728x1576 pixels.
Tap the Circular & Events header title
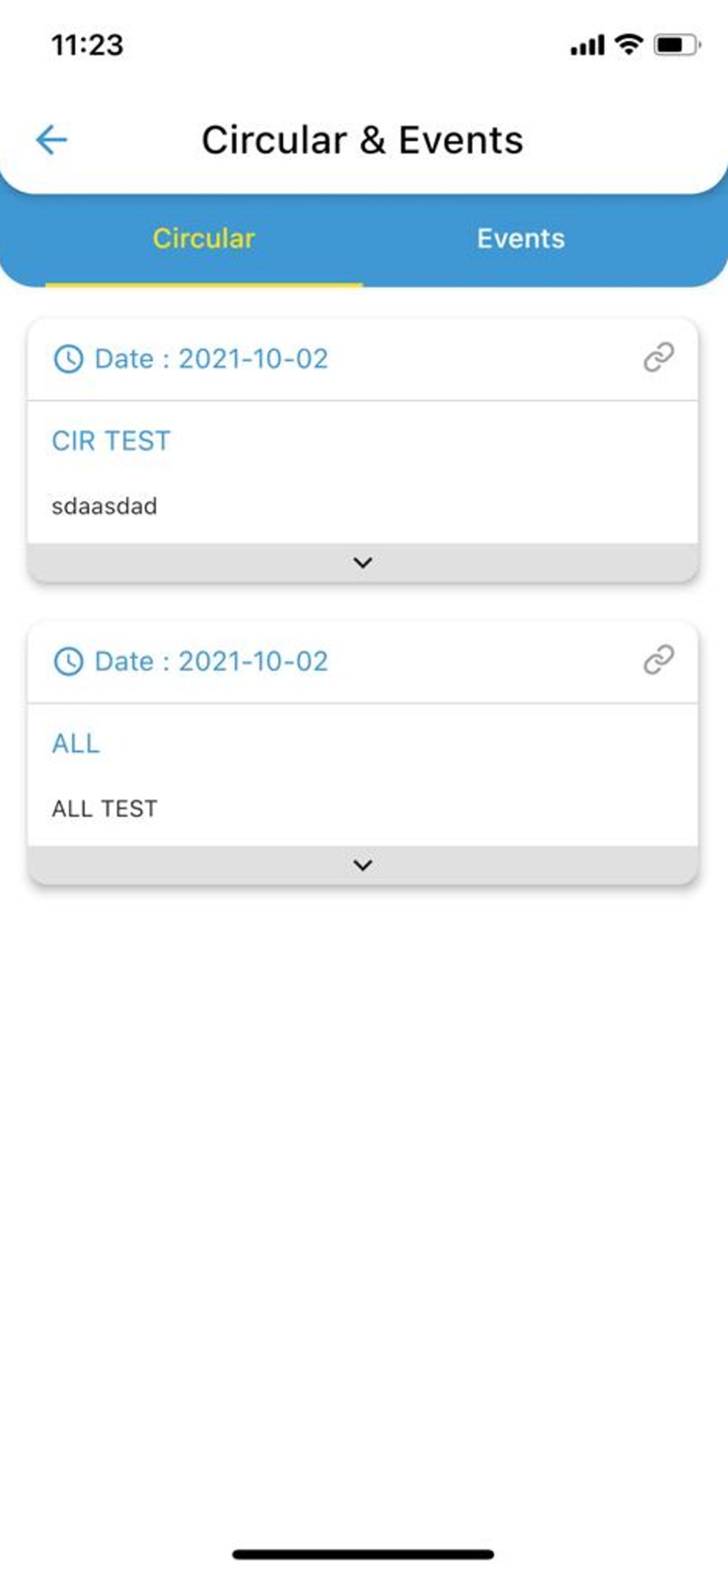point(362,140)
